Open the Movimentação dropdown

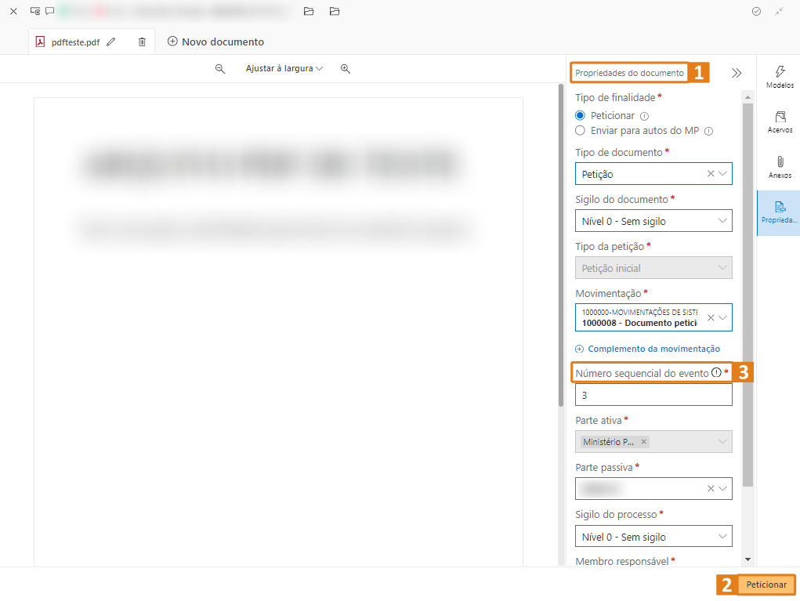tap(722, 317)
